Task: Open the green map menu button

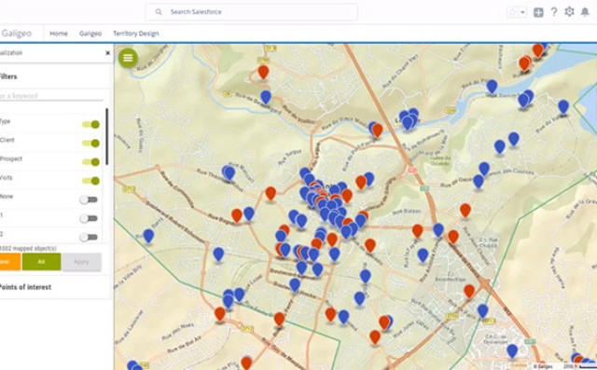Action: [128, 58]
